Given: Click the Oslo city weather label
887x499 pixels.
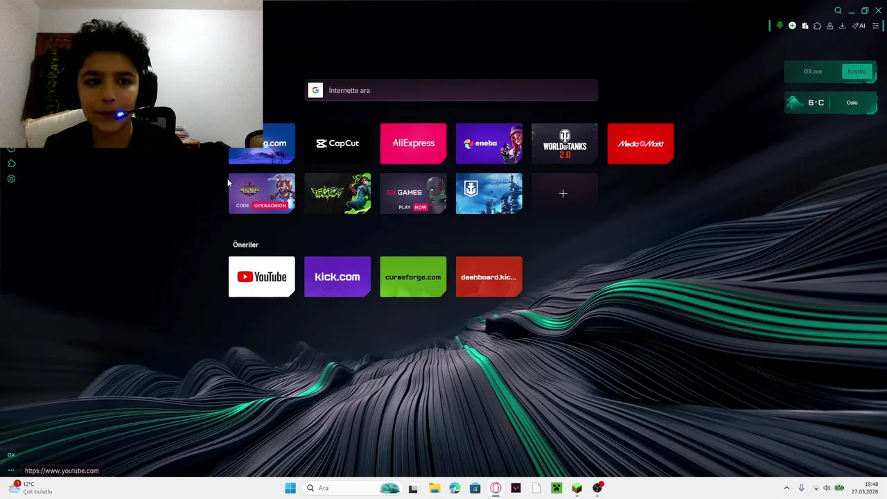Looking at the screenshot, I should 852,103.
